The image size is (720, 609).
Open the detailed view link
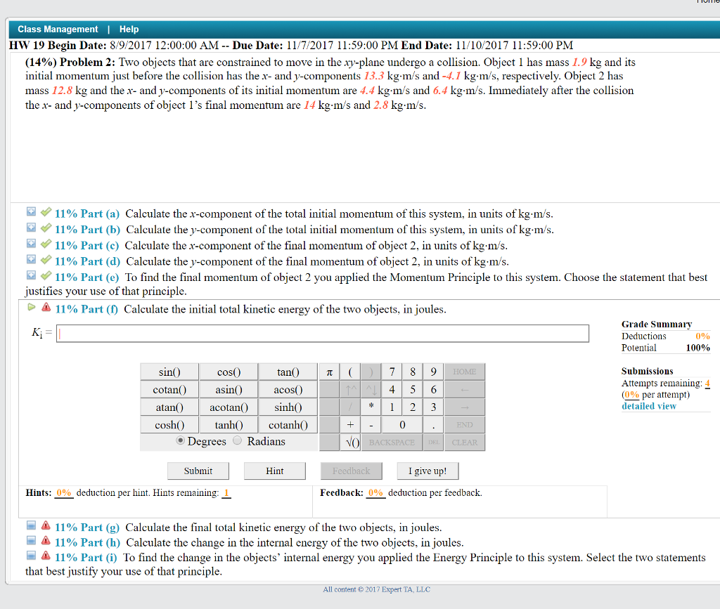pos(648,406)
